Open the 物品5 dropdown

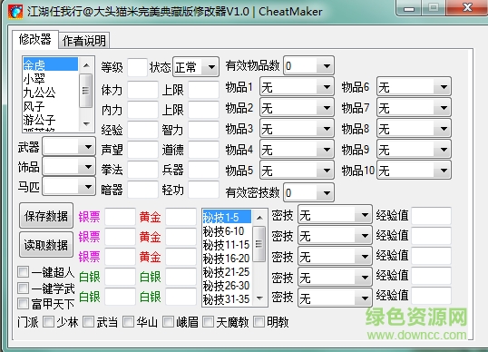coord(297,171)
